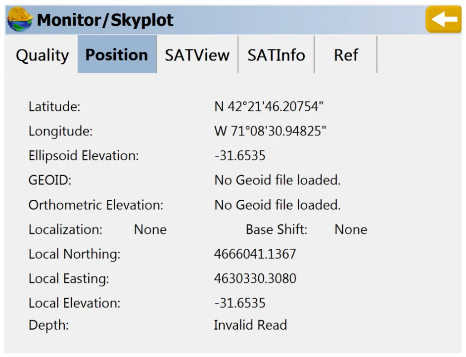Click Local Northing value 4666041.1367
466x357 pixels.
[x=255, y=254]
